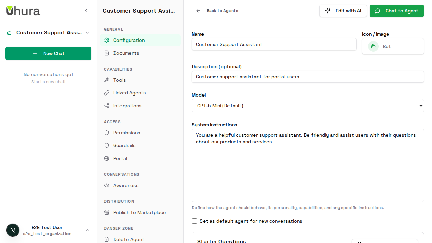Open the Awareness conversations settings
The image size is (432, 243).
click(x=126, y=185)
